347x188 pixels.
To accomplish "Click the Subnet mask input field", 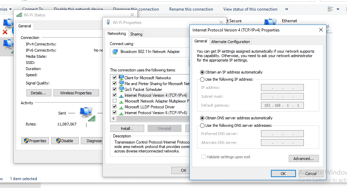I will (282, 96).
